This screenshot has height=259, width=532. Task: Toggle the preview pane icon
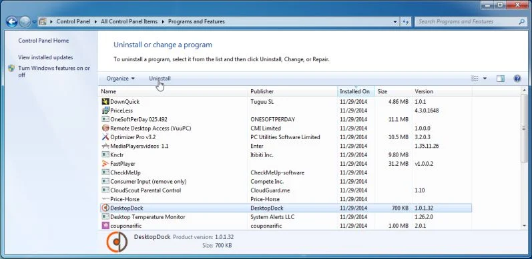501,79
